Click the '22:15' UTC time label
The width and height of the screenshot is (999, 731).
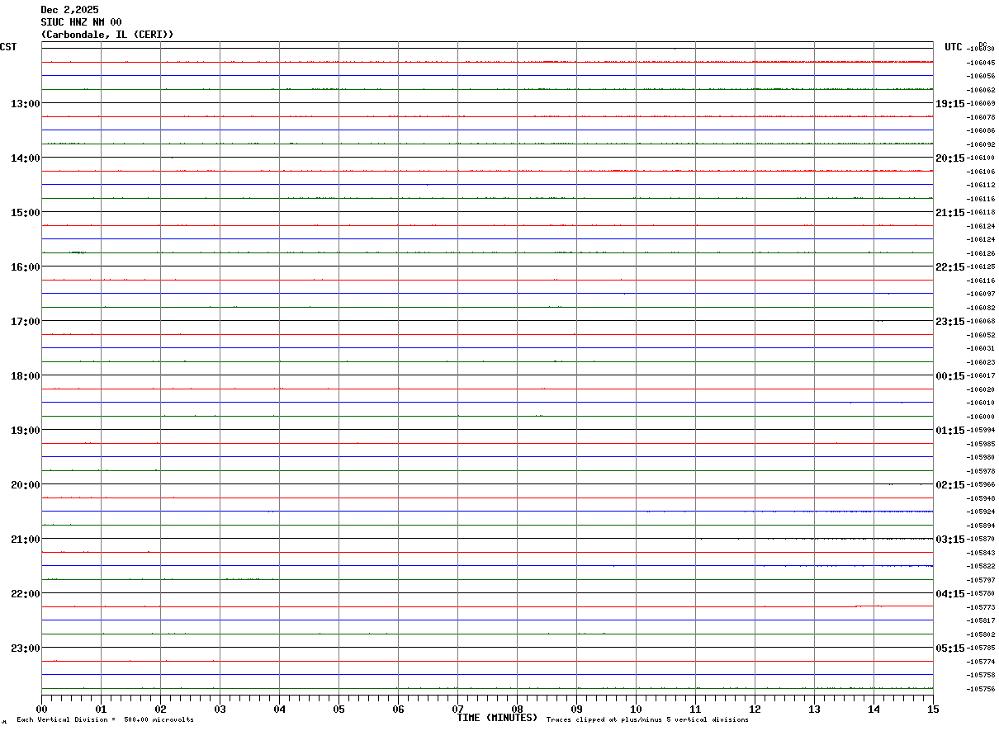[949, 266]
